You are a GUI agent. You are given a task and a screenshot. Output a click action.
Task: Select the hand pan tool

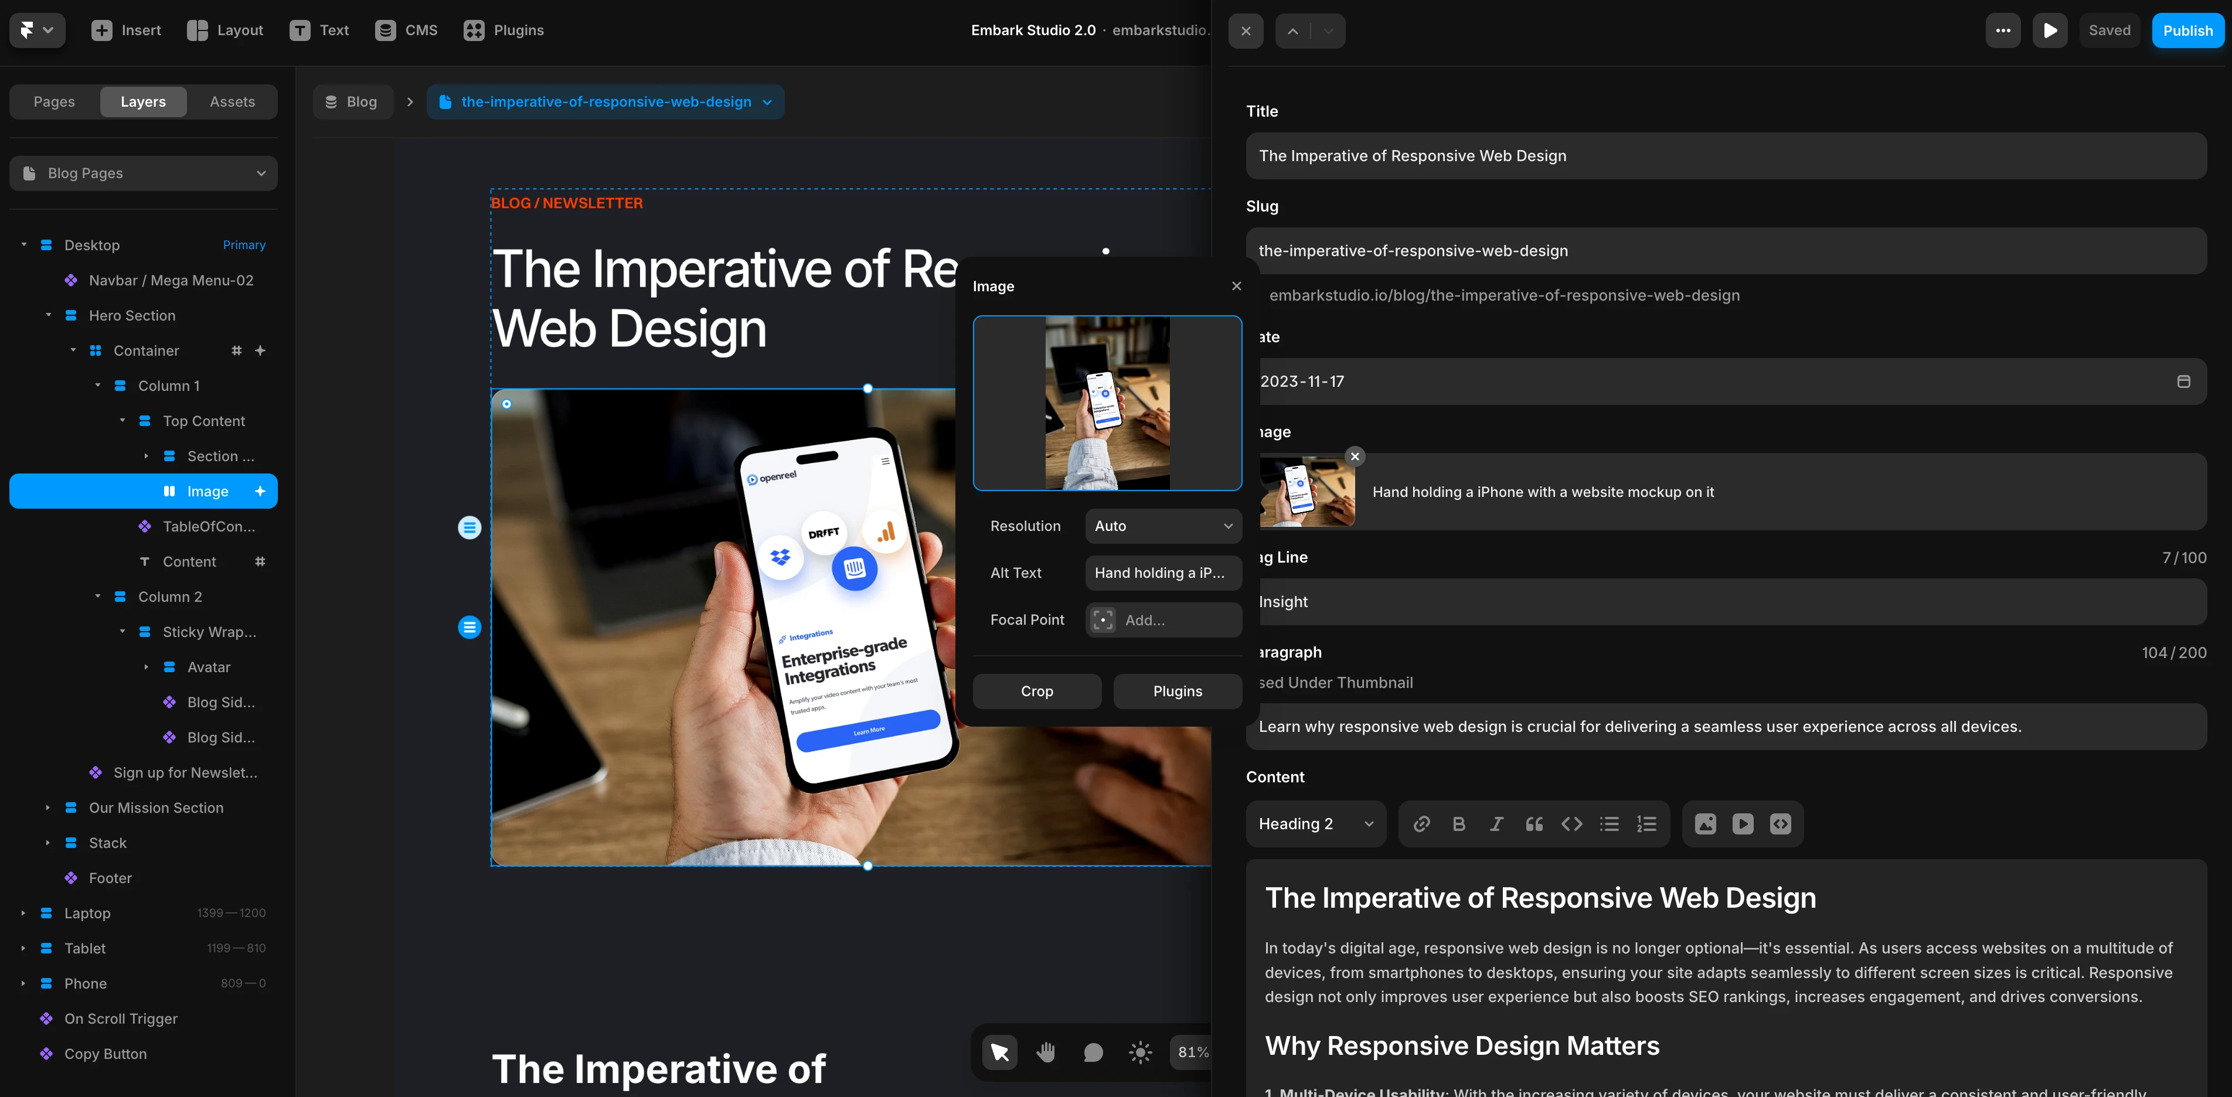click(1047, 1052)
